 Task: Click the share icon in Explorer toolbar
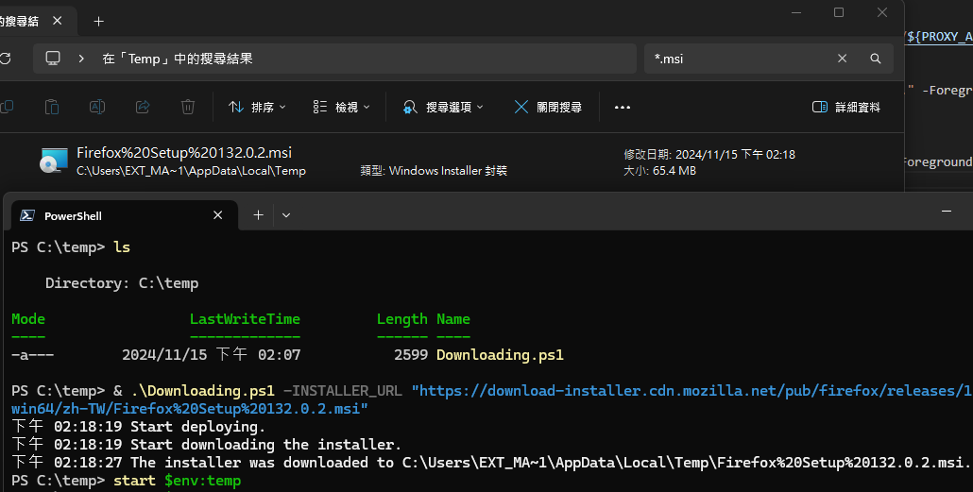click(x=143, y=107)
